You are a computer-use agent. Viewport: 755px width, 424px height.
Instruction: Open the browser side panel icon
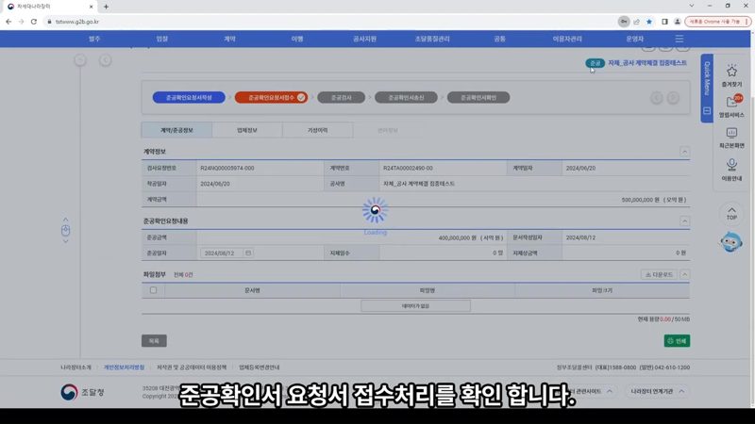tap(664, 22)
